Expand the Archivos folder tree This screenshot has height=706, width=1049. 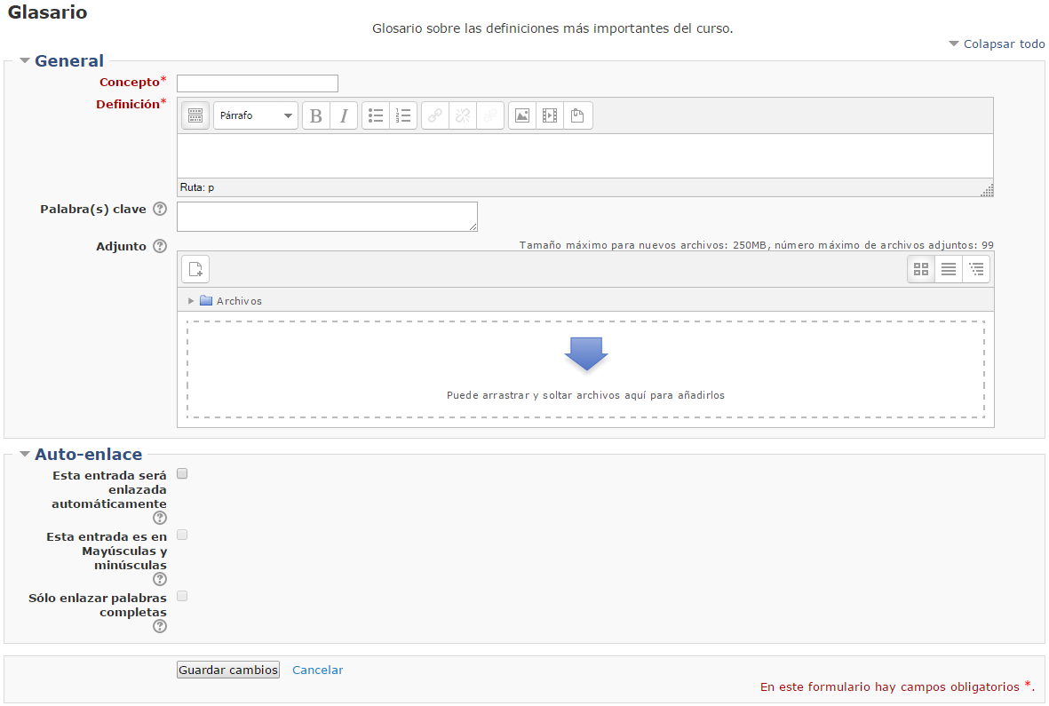point(191,301)
